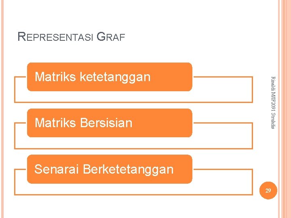The width and height of the screenshot is (291, 218).
Task: Click the word "Bersisian" in the second box
Action: click(x=108, y=123)
